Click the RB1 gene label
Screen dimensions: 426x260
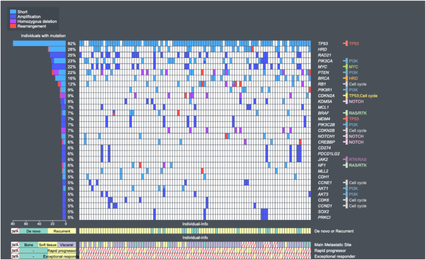322,84
